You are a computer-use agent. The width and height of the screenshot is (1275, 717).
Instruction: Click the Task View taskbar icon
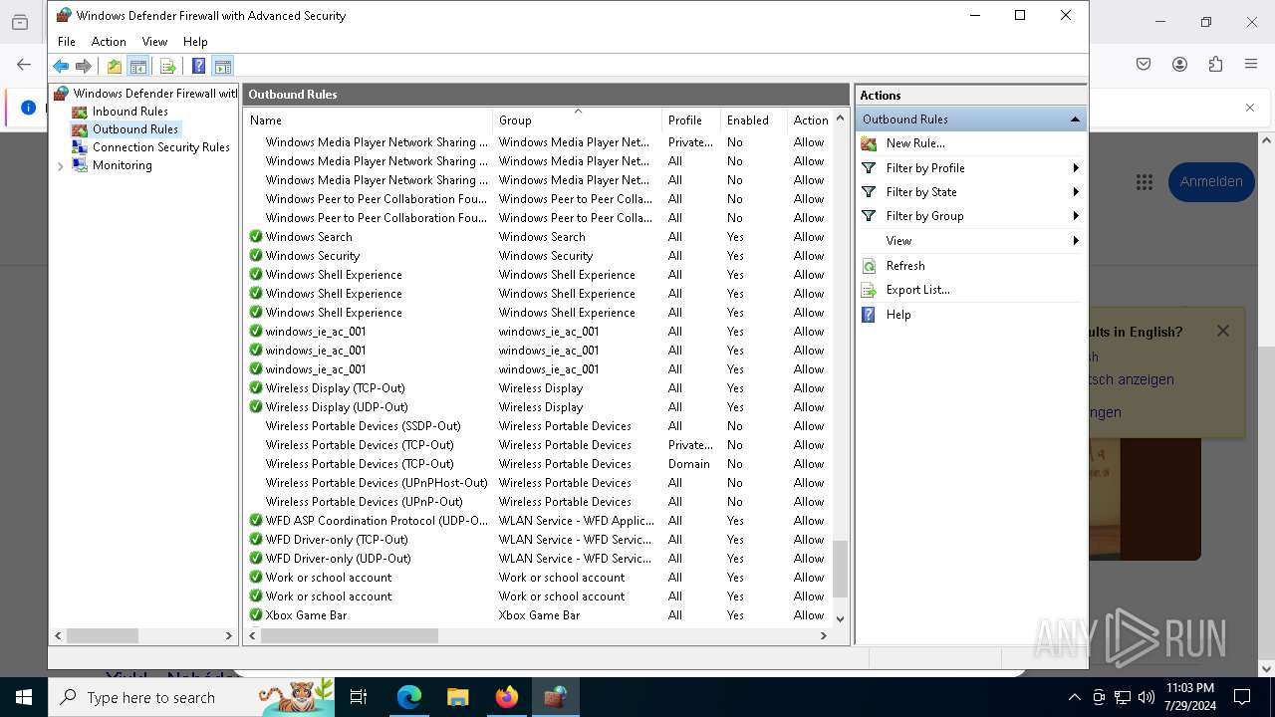(359, 697)
